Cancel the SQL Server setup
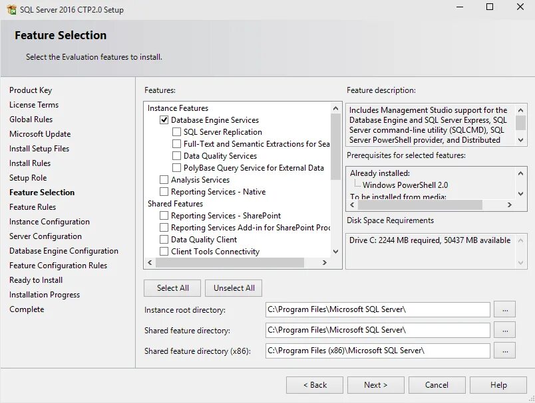Image resolution: width=535 pixels, height=403 pixels. pyautogui.click(x=437, y=385)
